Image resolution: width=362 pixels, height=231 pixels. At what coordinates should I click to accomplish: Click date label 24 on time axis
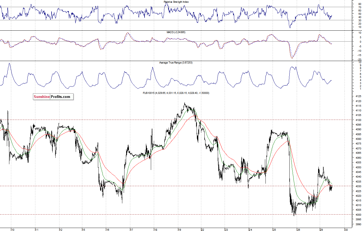[x=250, y=229]
